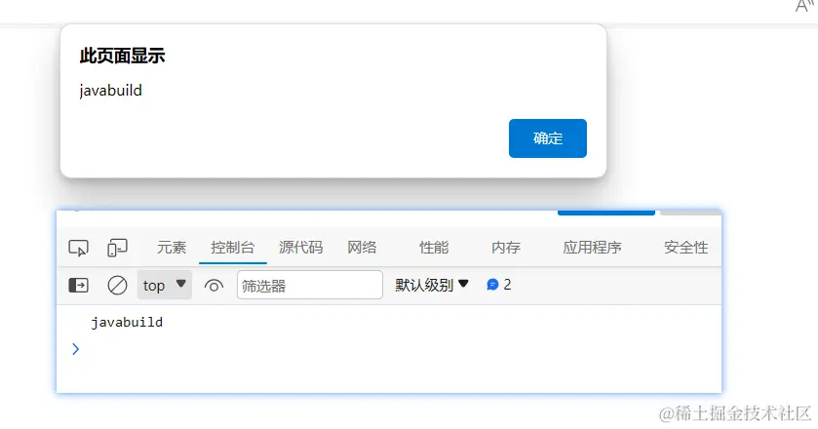Click the issues counter showing 2
The width and height of the screenshot is (818, 429).
499,285
